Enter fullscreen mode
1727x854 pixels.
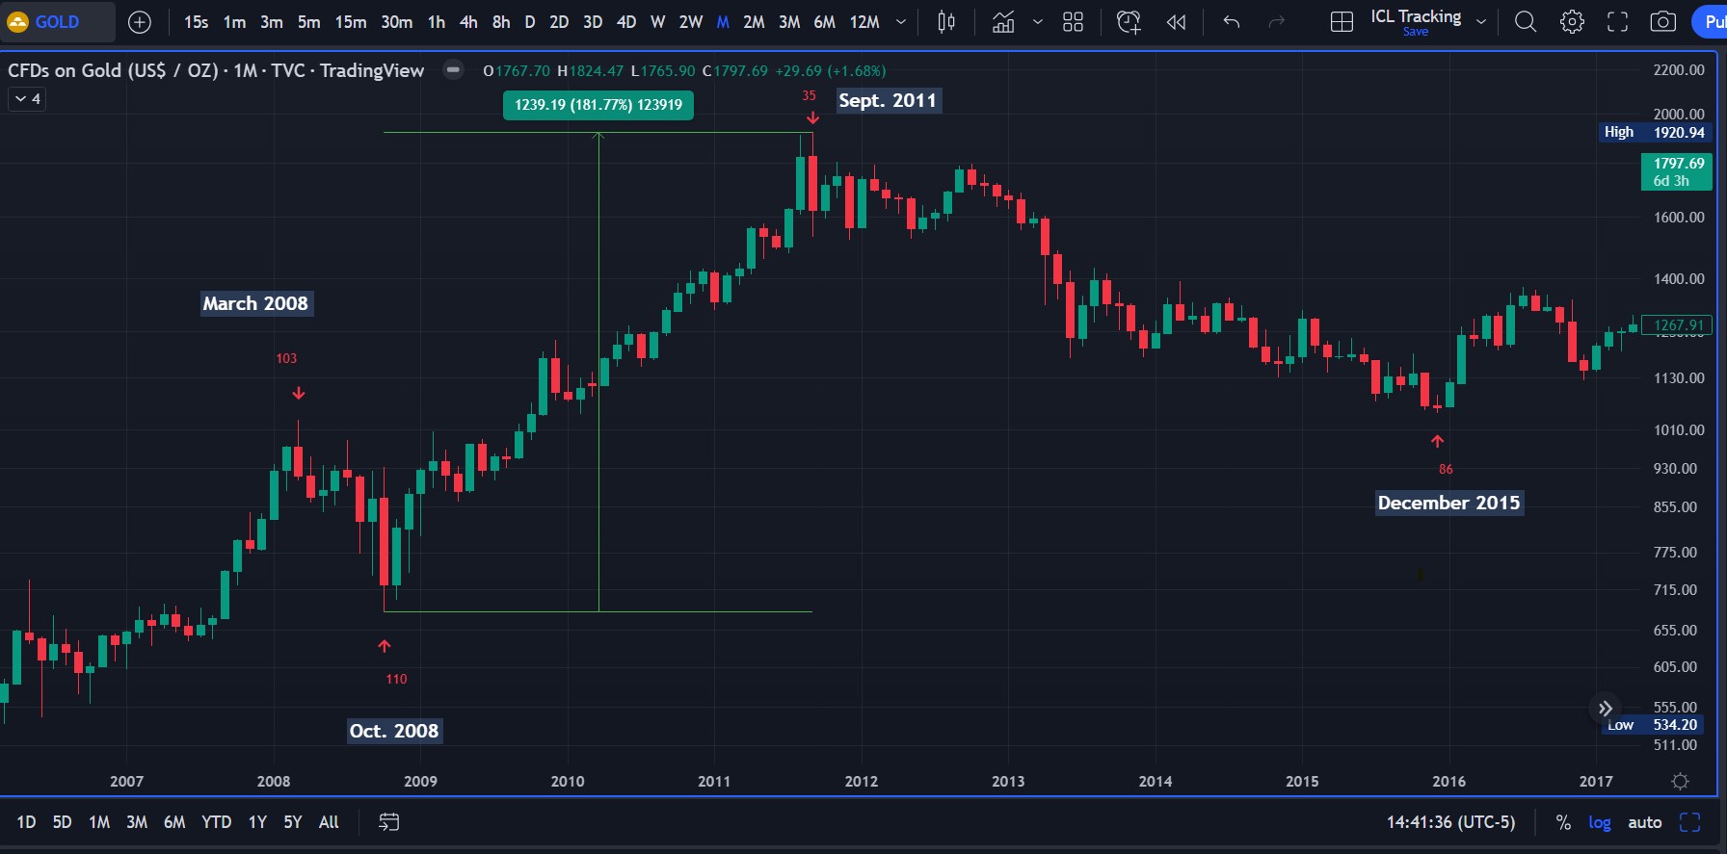coord(1617,22)
